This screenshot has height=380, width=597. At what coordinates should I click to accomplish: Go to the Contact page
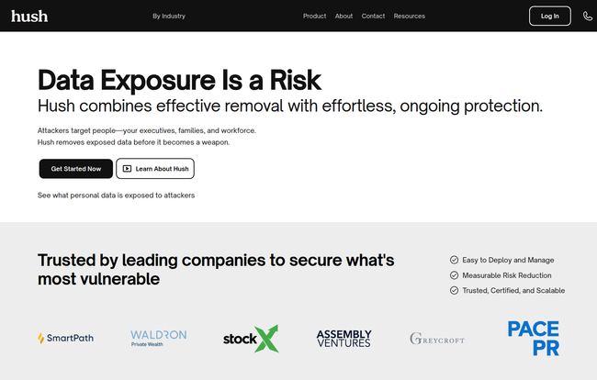(x=373, y=16)
